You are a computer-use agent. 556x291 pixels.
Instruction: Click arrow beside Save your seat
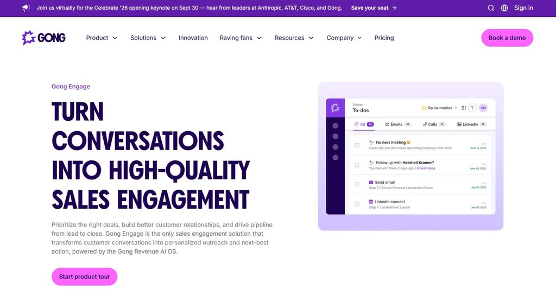[x=394, y=8]
